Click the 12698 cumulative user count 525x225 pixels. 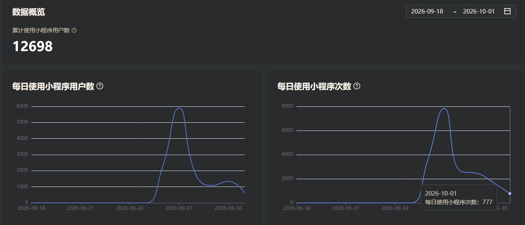click(33, 47)
